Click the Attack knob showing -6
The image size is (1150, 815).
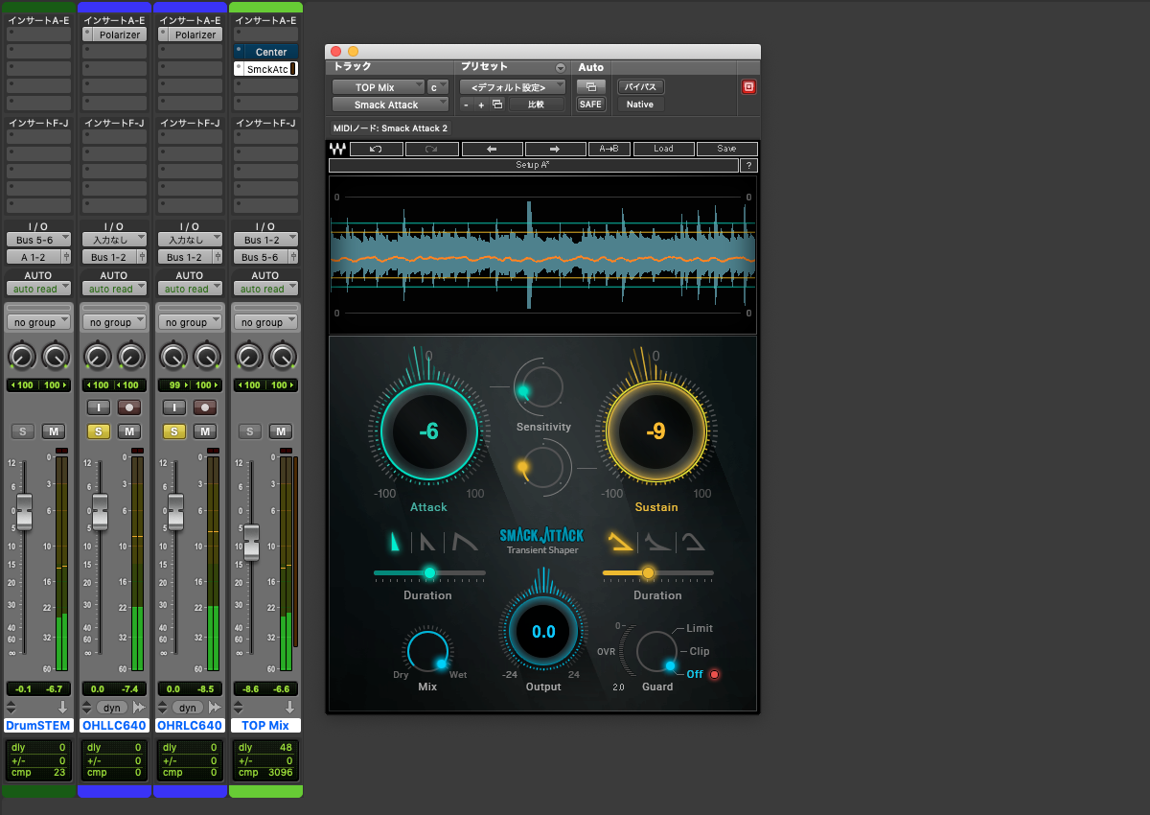pyautogui.click(x=428, y=431)
